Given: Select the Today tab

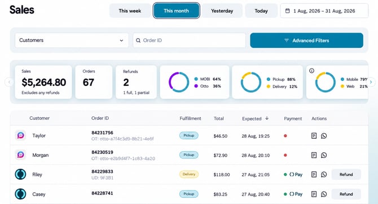Looking at the screenshot, I should pyautogui.click(x=261, y=11).
